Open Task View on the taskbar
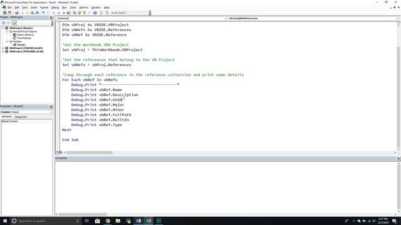The image size is (401, 225). pos(86,221)
